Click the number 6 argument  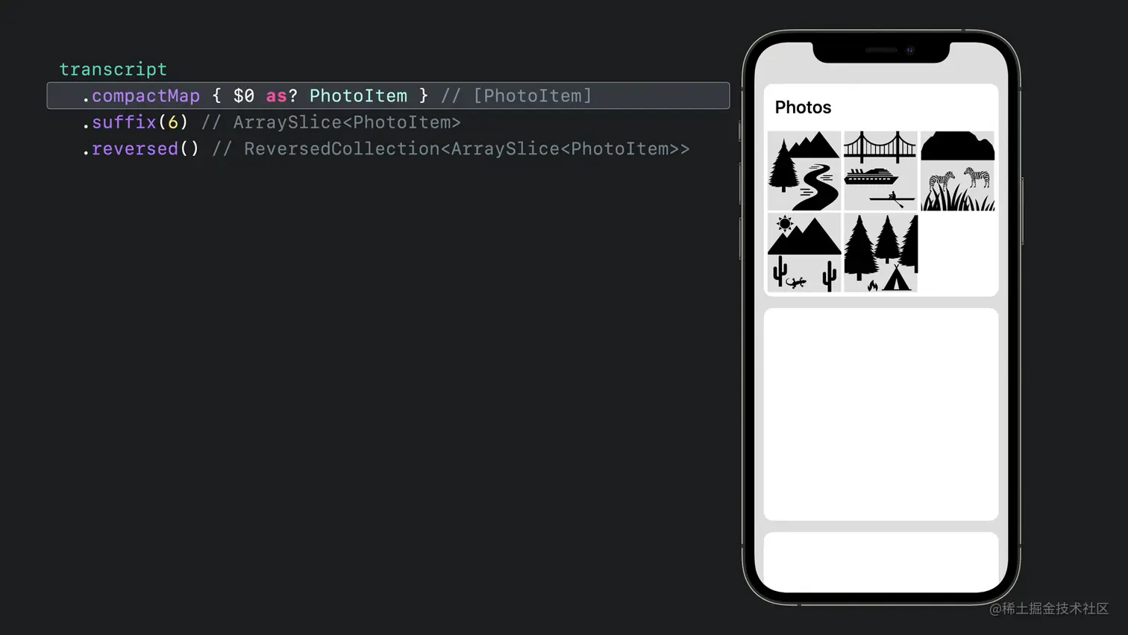click(x=173, y=122)
